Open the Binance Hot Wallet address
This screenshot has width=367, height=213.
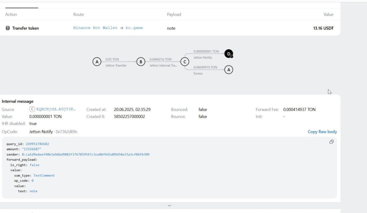click(x=95, y=28)
